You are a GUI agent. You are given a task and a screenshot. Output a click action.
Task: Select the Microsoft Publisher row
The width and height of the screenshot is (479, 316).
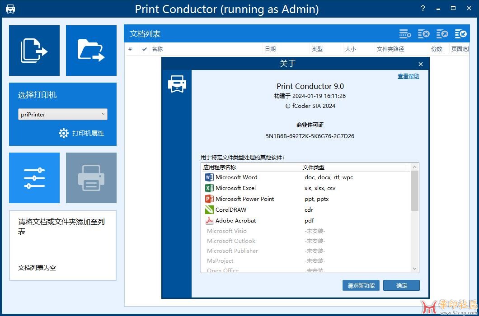point(306,251)
